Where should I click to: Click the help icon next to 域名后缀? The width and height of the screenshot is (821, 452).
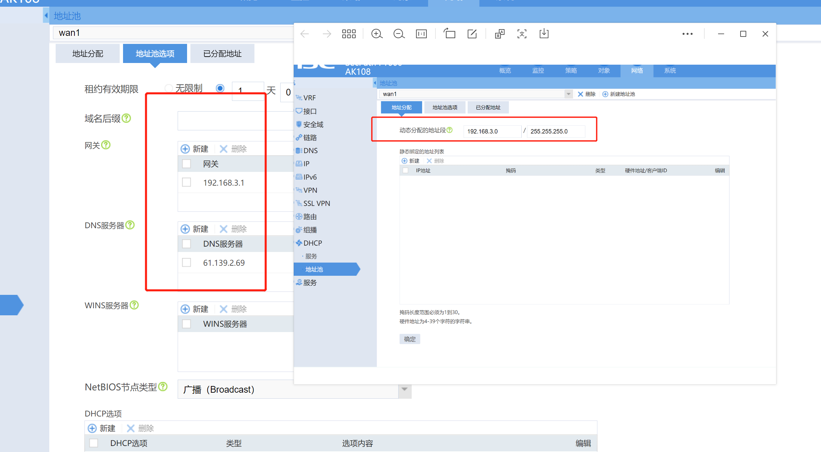126,118
